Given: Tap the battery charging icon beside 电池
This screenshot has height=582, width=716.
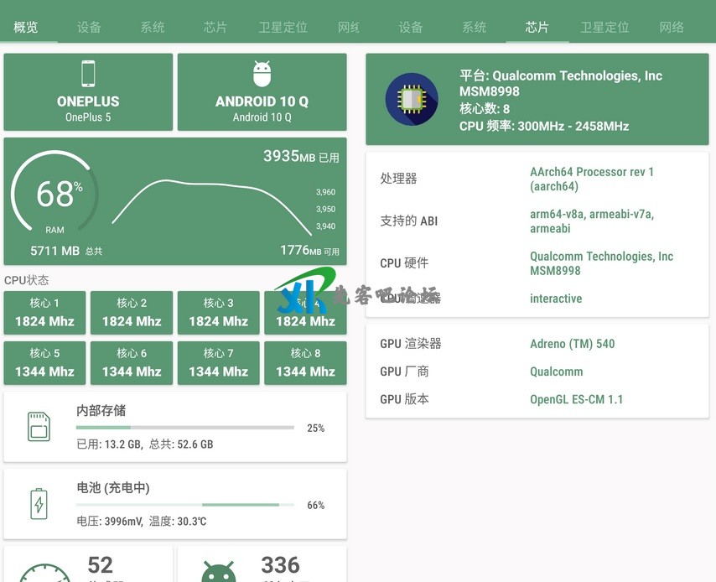Looking at the screenshot, I should tap(39, 503).
